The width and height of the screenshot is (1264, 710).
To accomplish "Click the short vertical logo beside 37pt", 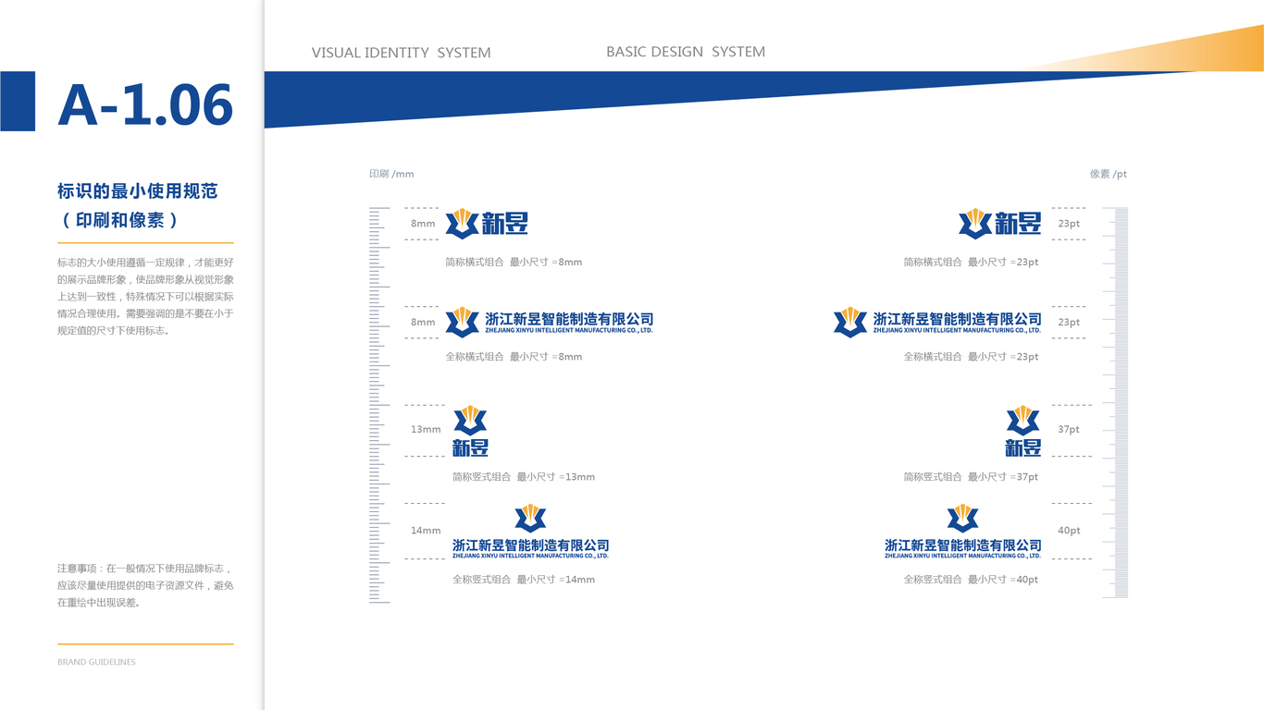I will pos(1023,431).
